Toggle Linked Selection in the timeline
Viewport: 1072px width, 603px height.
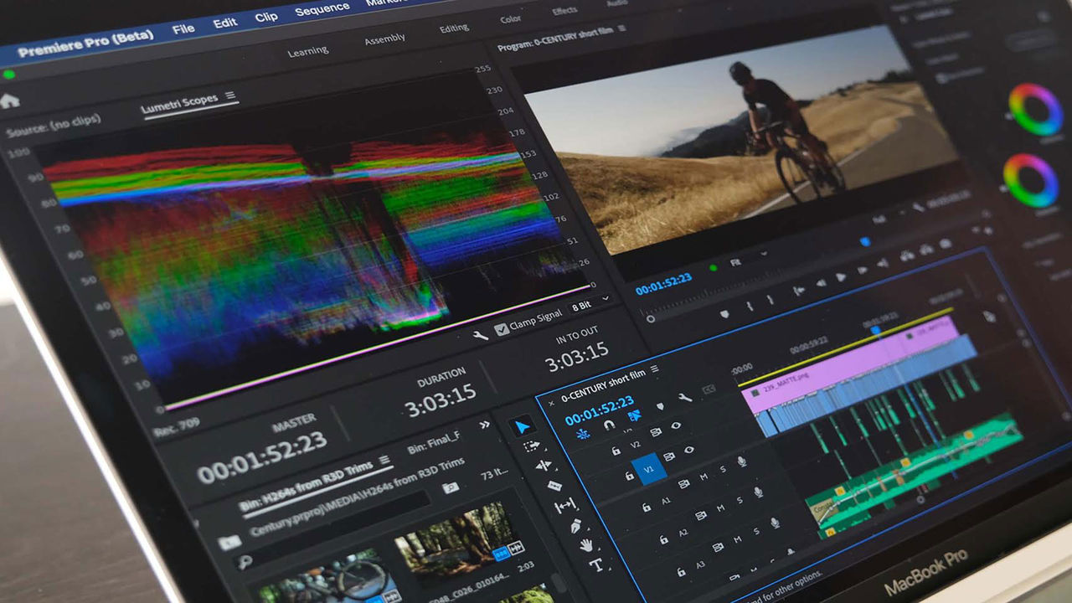pos(634,415)
